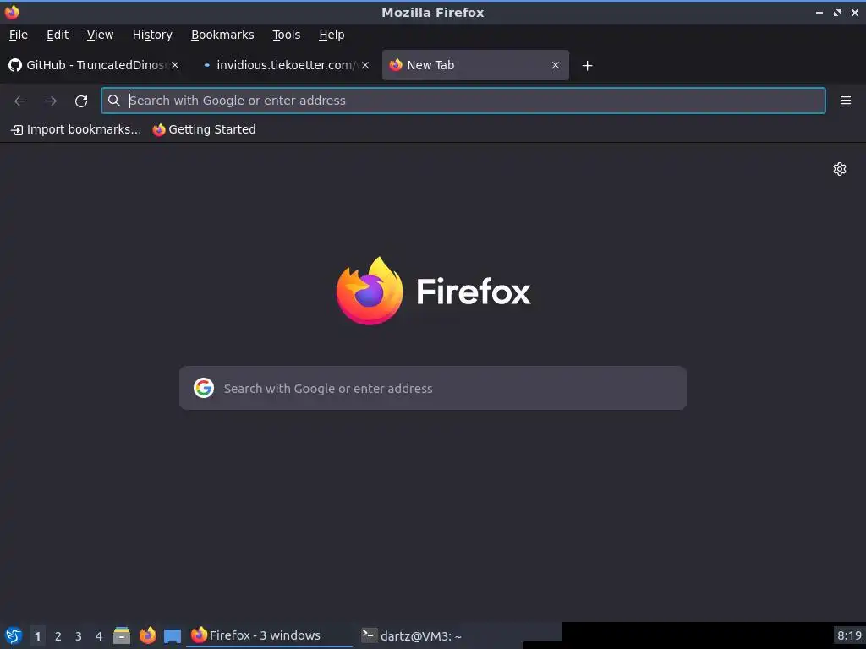Open the Tools menu
The width and height of the screenshot is (866, 649).
286,35
